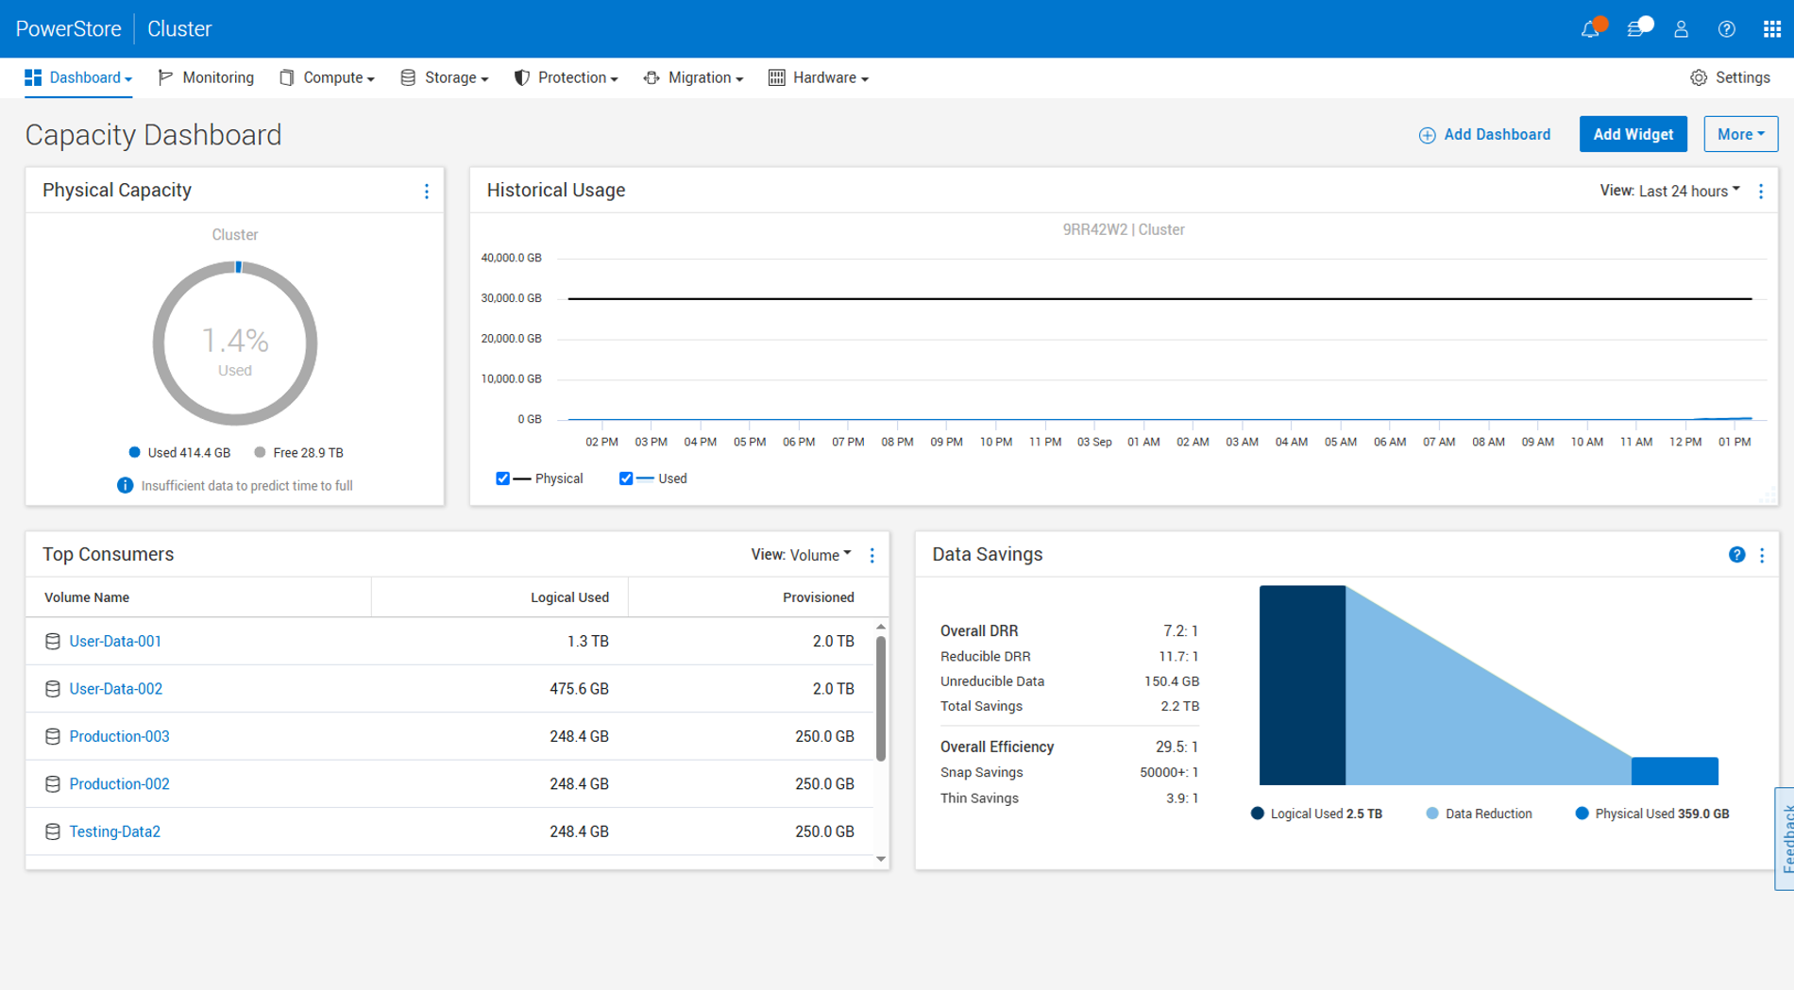
Task: Open the Testing-Data2 volume link
Action: pos(114,832)
